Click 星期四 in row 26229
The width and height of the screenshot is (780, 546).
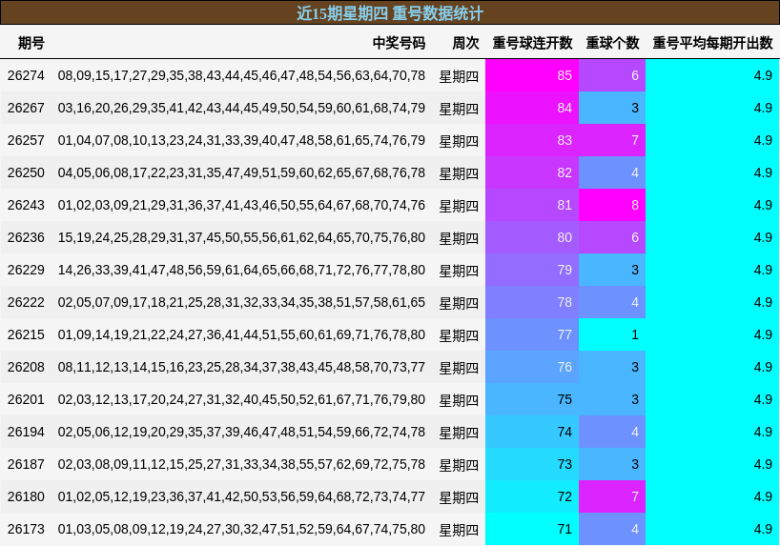[x=459, y=271]
